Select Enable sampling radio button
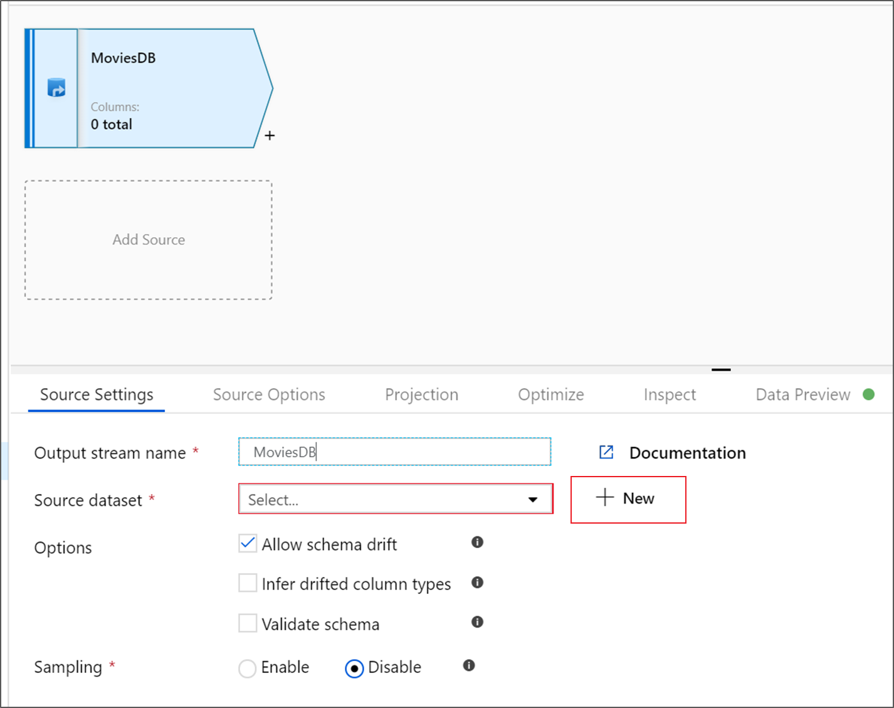The height and width of the screenshot is (708, 894). [248, 668]
